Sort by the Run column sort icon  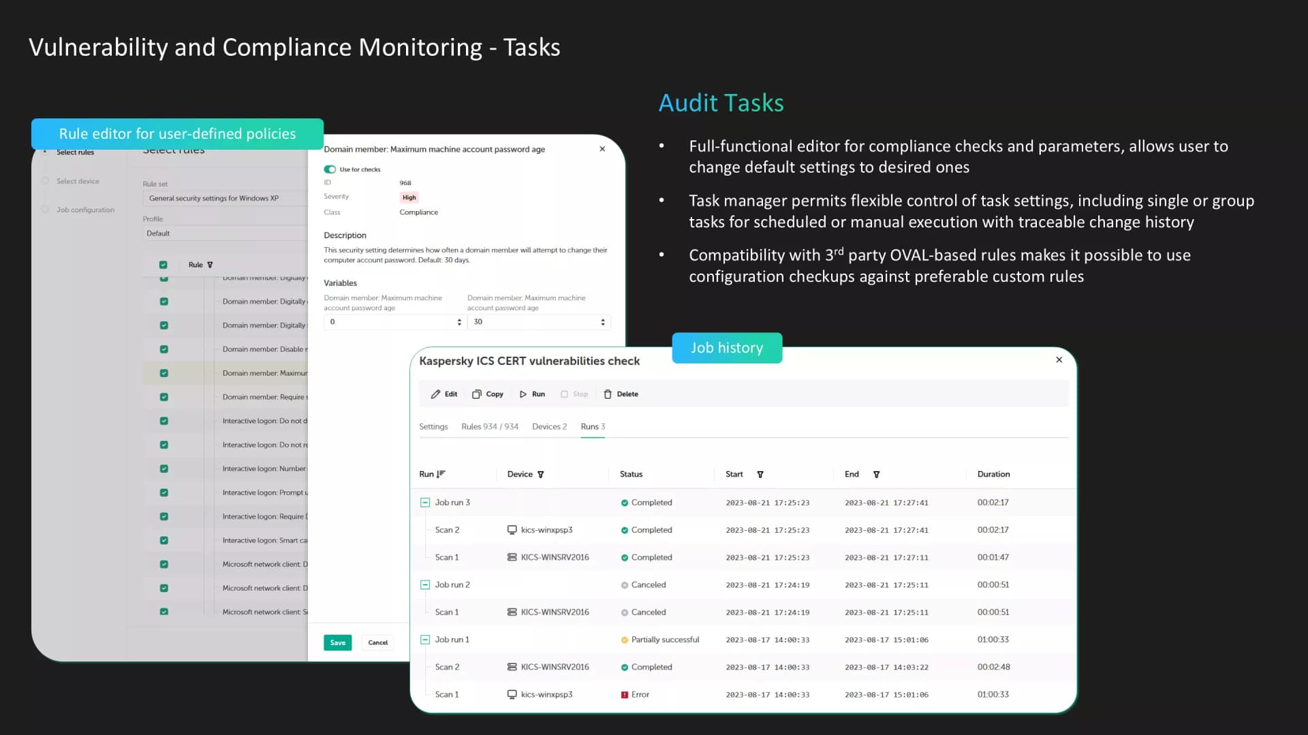coord(441,474)
